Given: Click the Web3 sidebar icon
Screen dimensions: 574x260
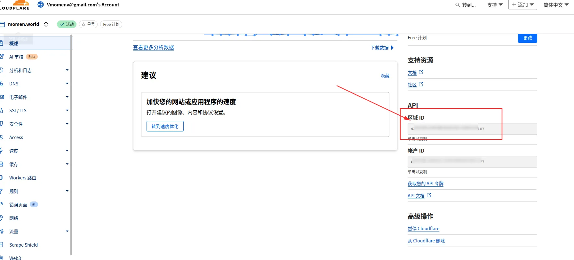Looking at the screenshot, I should [x=1, y=257].
